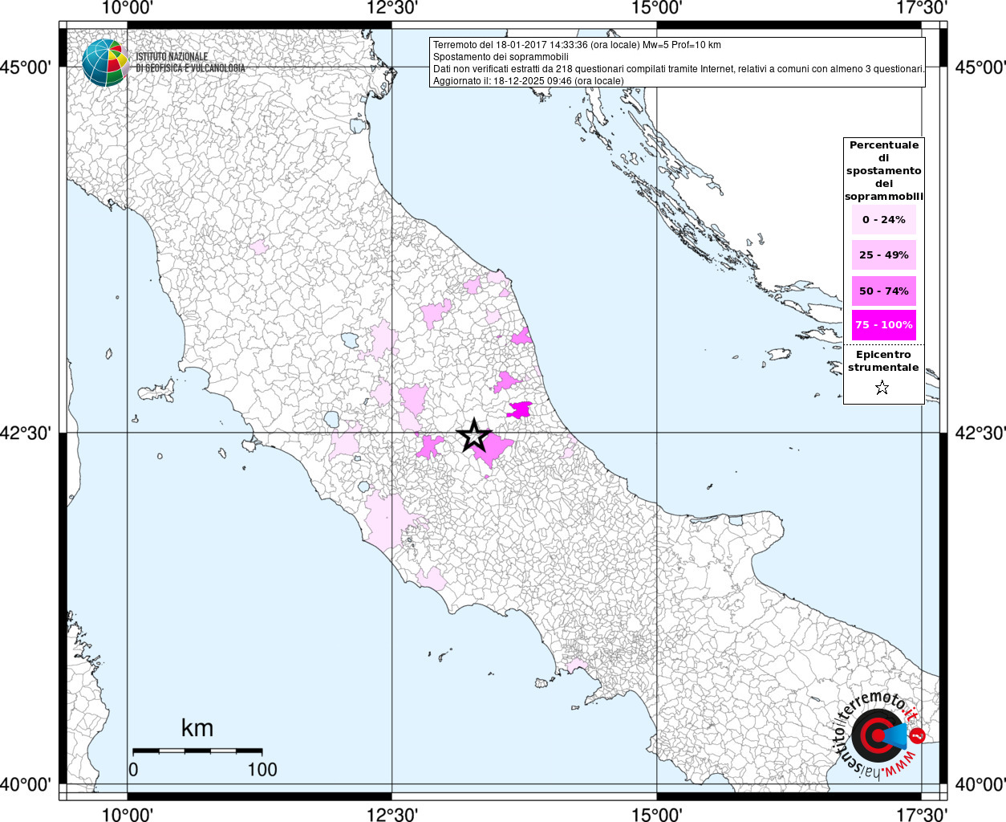Click the star symbol in the legend
The image size is (1006, 822).
pos(882,389)
